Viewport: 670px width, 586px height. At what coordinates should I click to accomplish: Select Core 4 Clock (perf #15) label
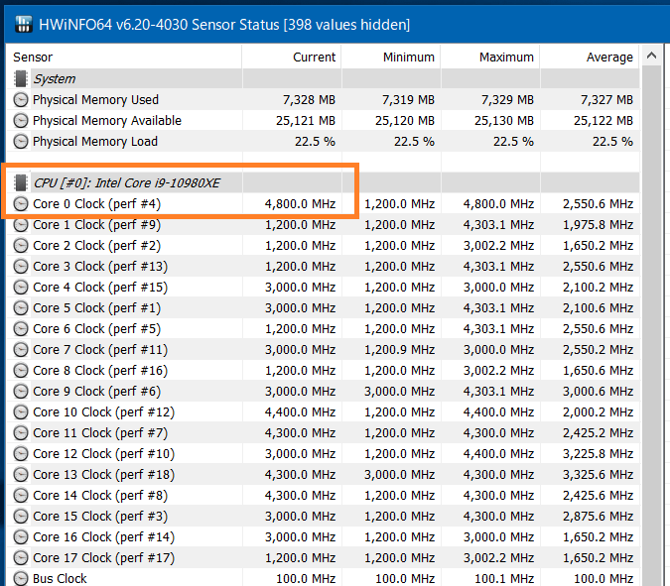tap(100, 287)
